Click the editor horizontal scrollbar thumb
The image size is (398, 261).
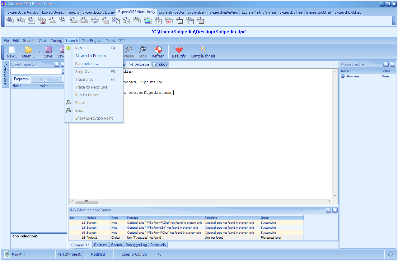87,201
